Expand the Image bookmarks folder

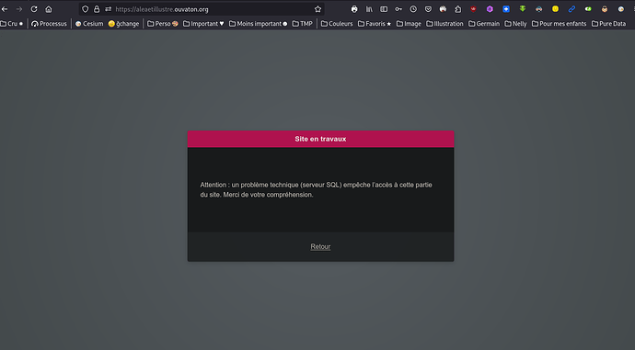click(x=409, y=24)
